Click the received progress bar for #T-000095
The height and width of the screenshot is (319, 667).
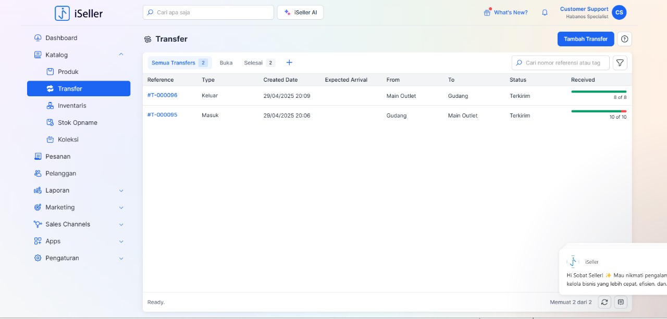(x=598, y=111)
